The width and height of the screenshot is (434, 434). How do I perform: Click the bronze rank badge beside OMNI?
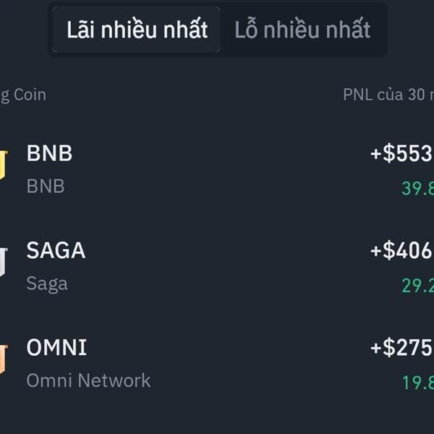point(4,359)
